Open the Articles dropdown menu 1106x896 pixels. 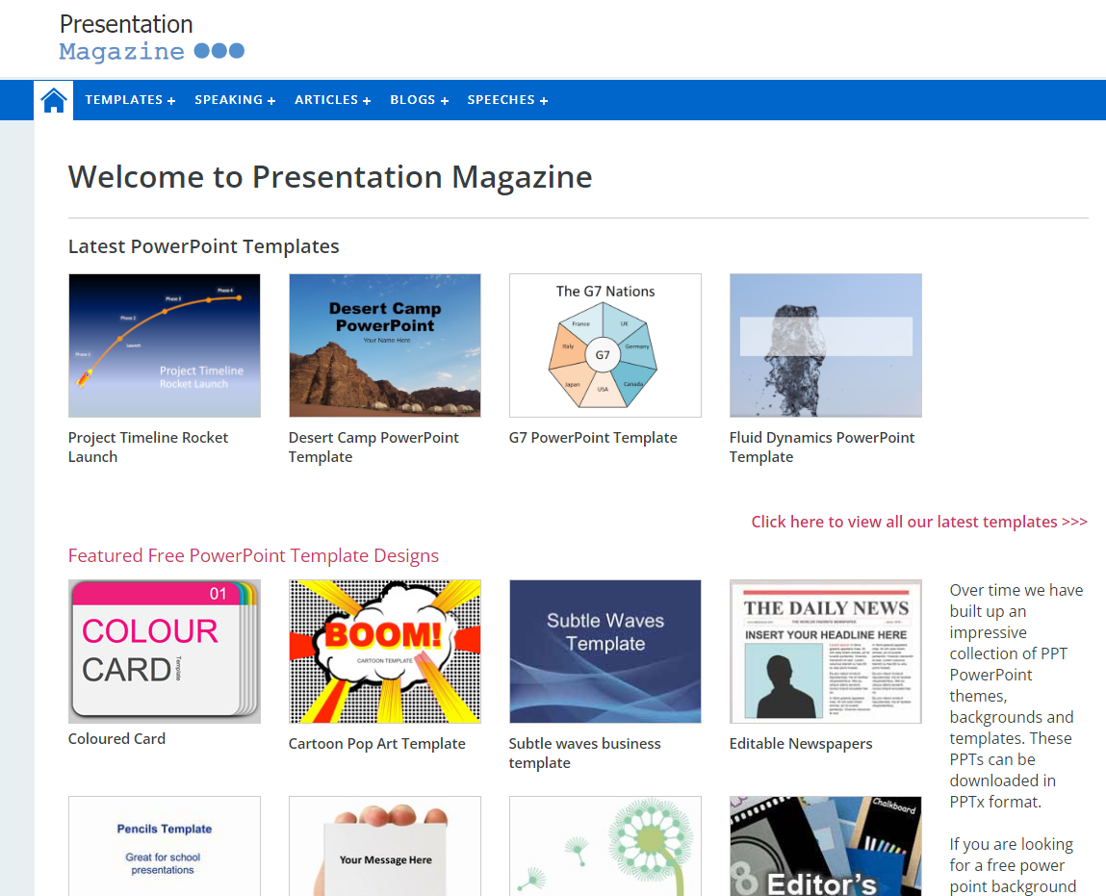point(332,100)
